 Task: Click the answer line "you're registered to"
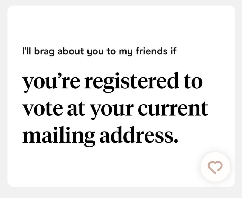[x=112, y=82]
